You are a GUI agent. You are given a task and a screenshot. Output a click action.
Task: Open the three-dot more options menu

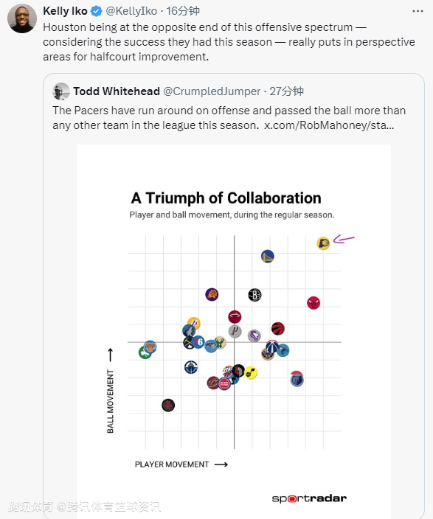pos(418,11)
